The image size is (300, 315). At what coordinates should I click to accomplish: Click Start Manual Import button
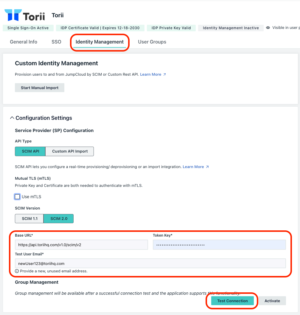(x=40, y=88)
